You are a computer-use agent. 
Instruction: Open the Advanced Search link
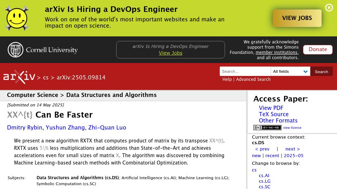pos(253,79)
